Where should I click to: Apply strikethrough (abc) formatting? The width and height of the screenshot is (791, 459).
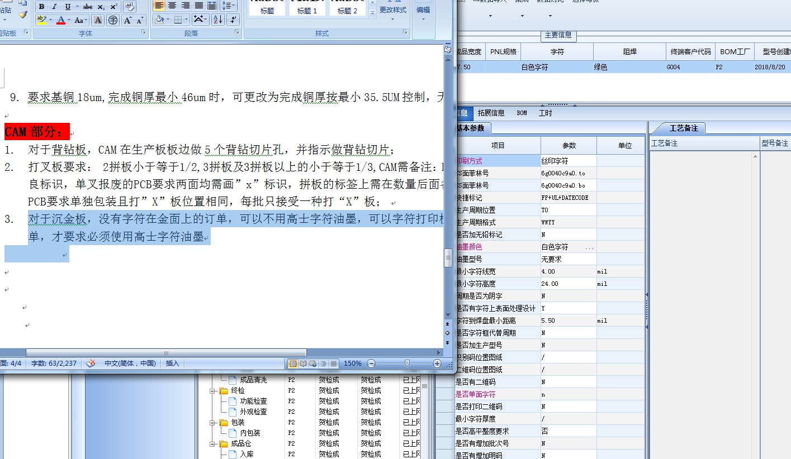[88, 7]
